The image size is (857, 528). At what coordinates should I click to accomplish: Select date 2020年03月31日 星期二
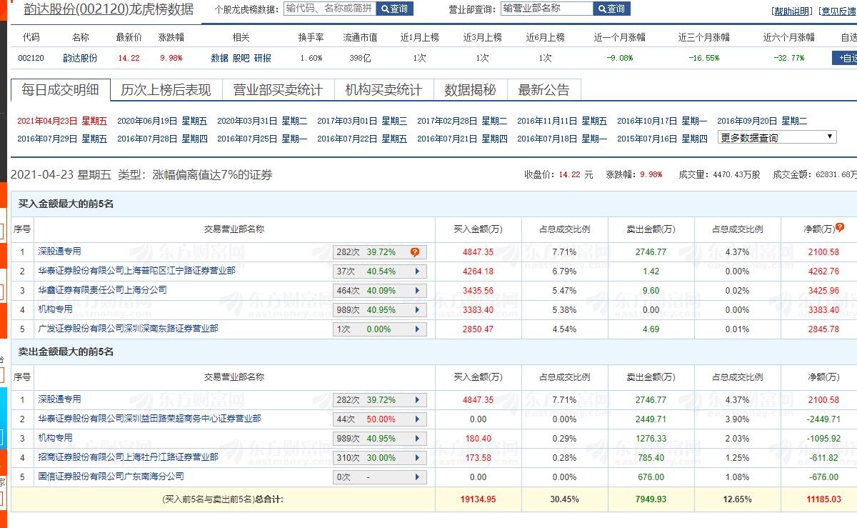click(262, 121)
